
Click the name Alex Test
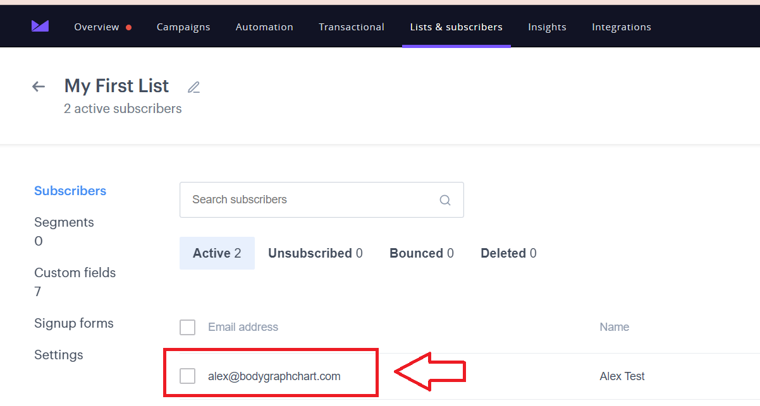tap(622, 376)
